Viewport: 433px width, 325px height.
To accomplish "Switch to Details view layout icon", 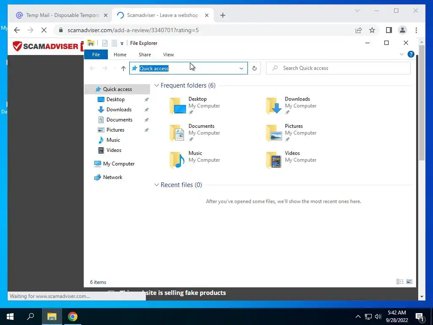I will point(400,281).
